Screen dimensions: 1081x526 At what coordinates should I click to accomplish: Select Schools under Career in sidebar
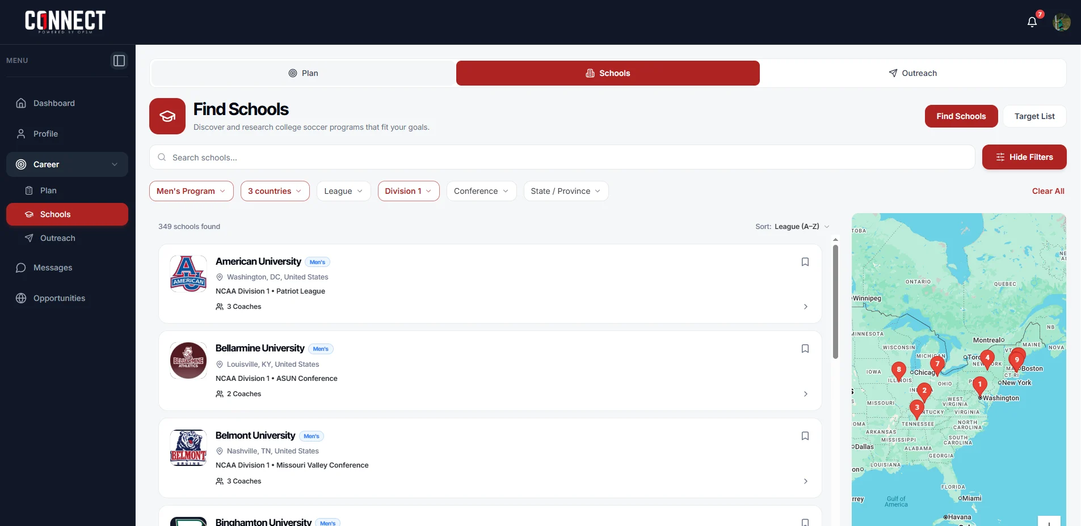67,214
